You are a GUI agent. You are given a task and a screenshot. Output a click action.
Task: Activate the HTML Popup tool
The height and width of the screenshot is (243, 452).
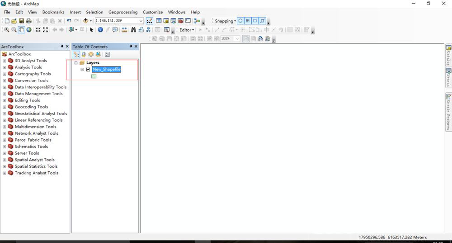[x=115, y=30]
